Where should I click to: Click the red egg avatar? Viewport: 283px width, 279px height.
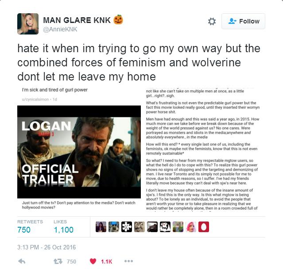[204, 227]
